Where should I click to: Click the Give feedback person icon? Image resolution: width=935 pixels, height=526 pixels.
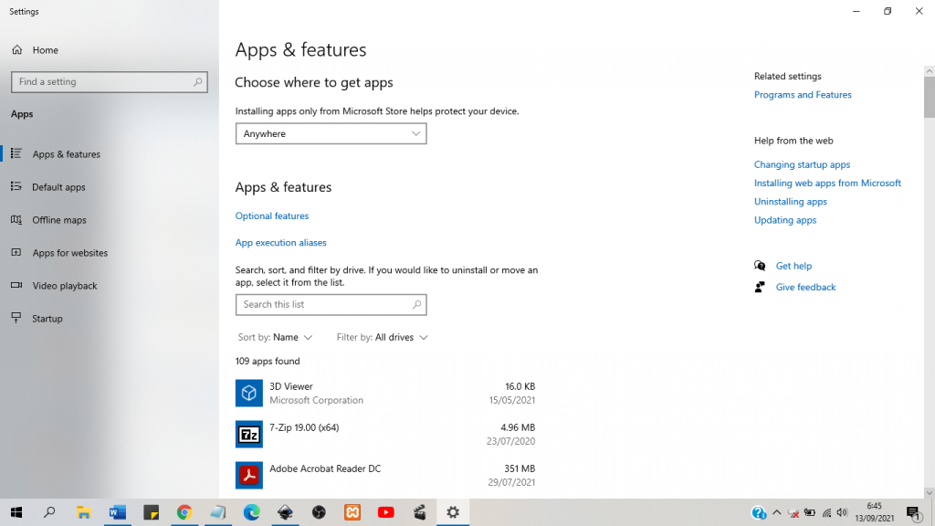[760, 287]
